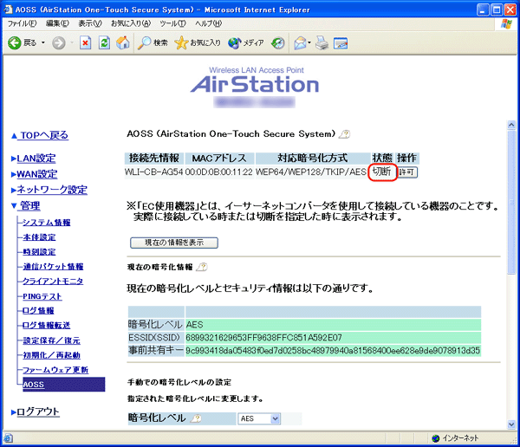Click MAC address 00:0D:0B:00:11:22 cell
The height and width of the screenshot is (447, 520).
click(219, 172)
